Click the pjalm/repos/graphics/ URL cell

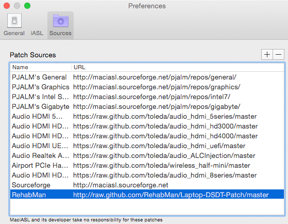(157, 87)
